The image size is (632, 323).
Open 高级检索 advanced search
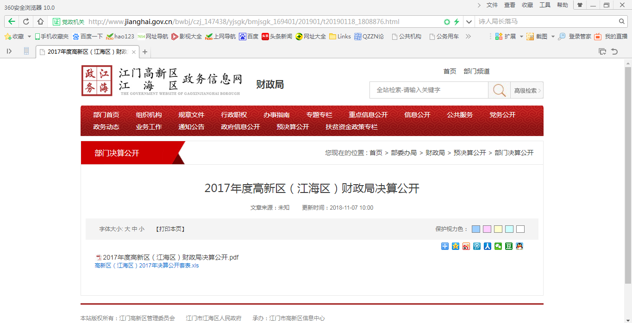[x=527, y=91]
